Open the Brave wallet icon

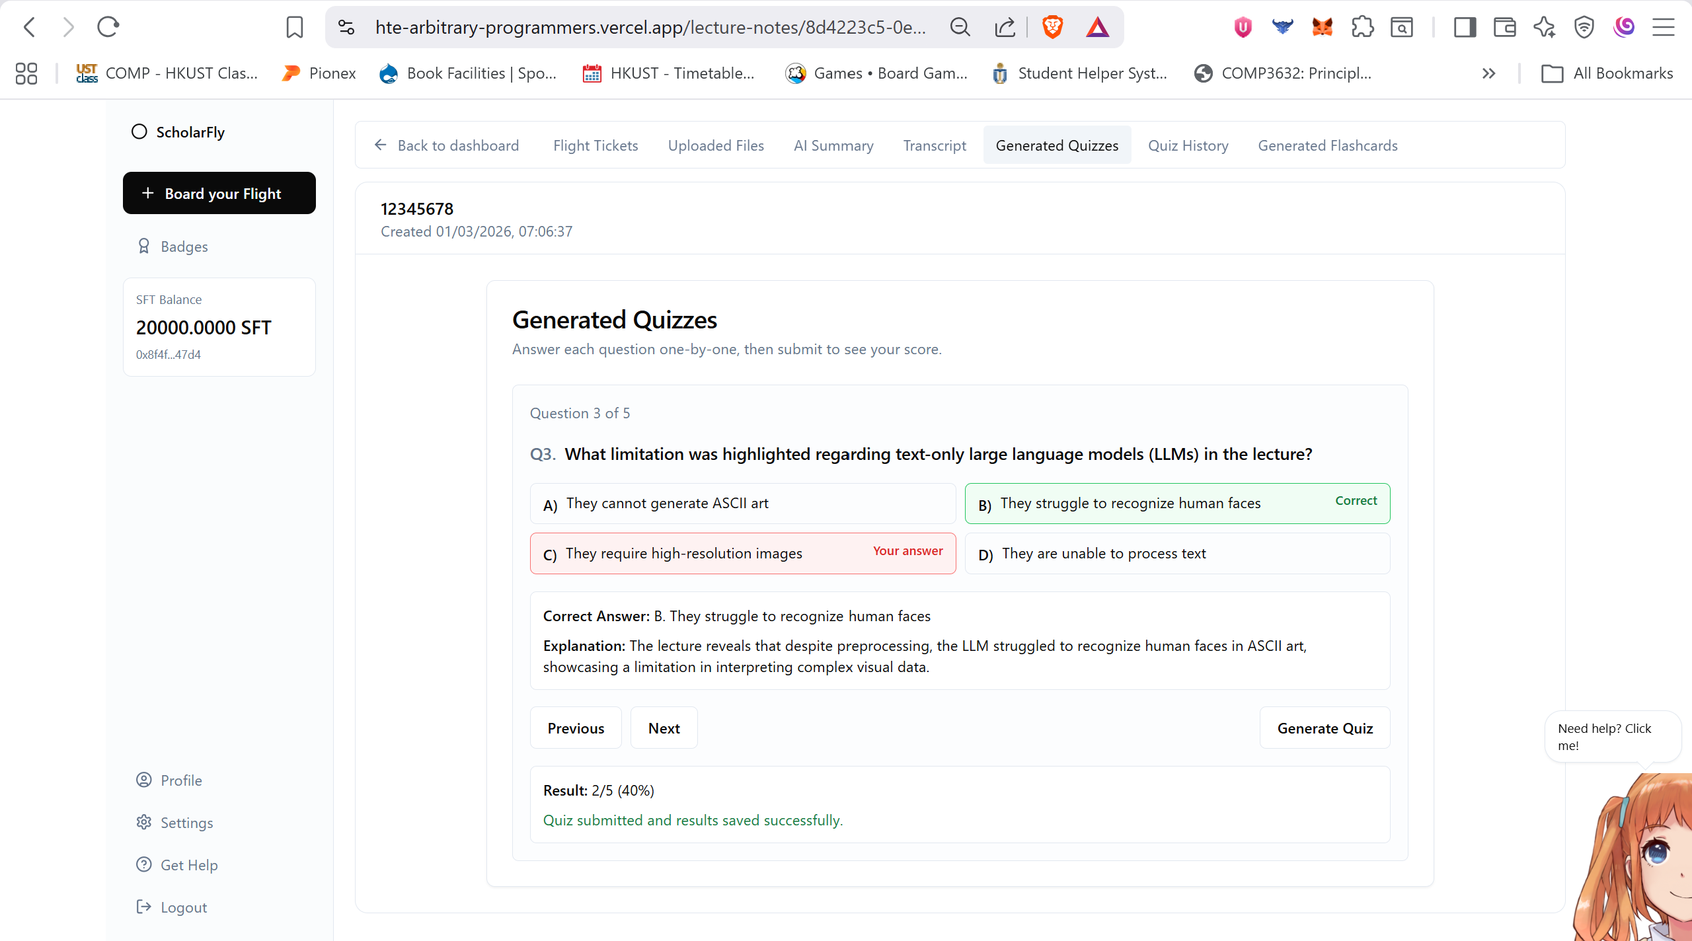click(x=1504, y=27)
